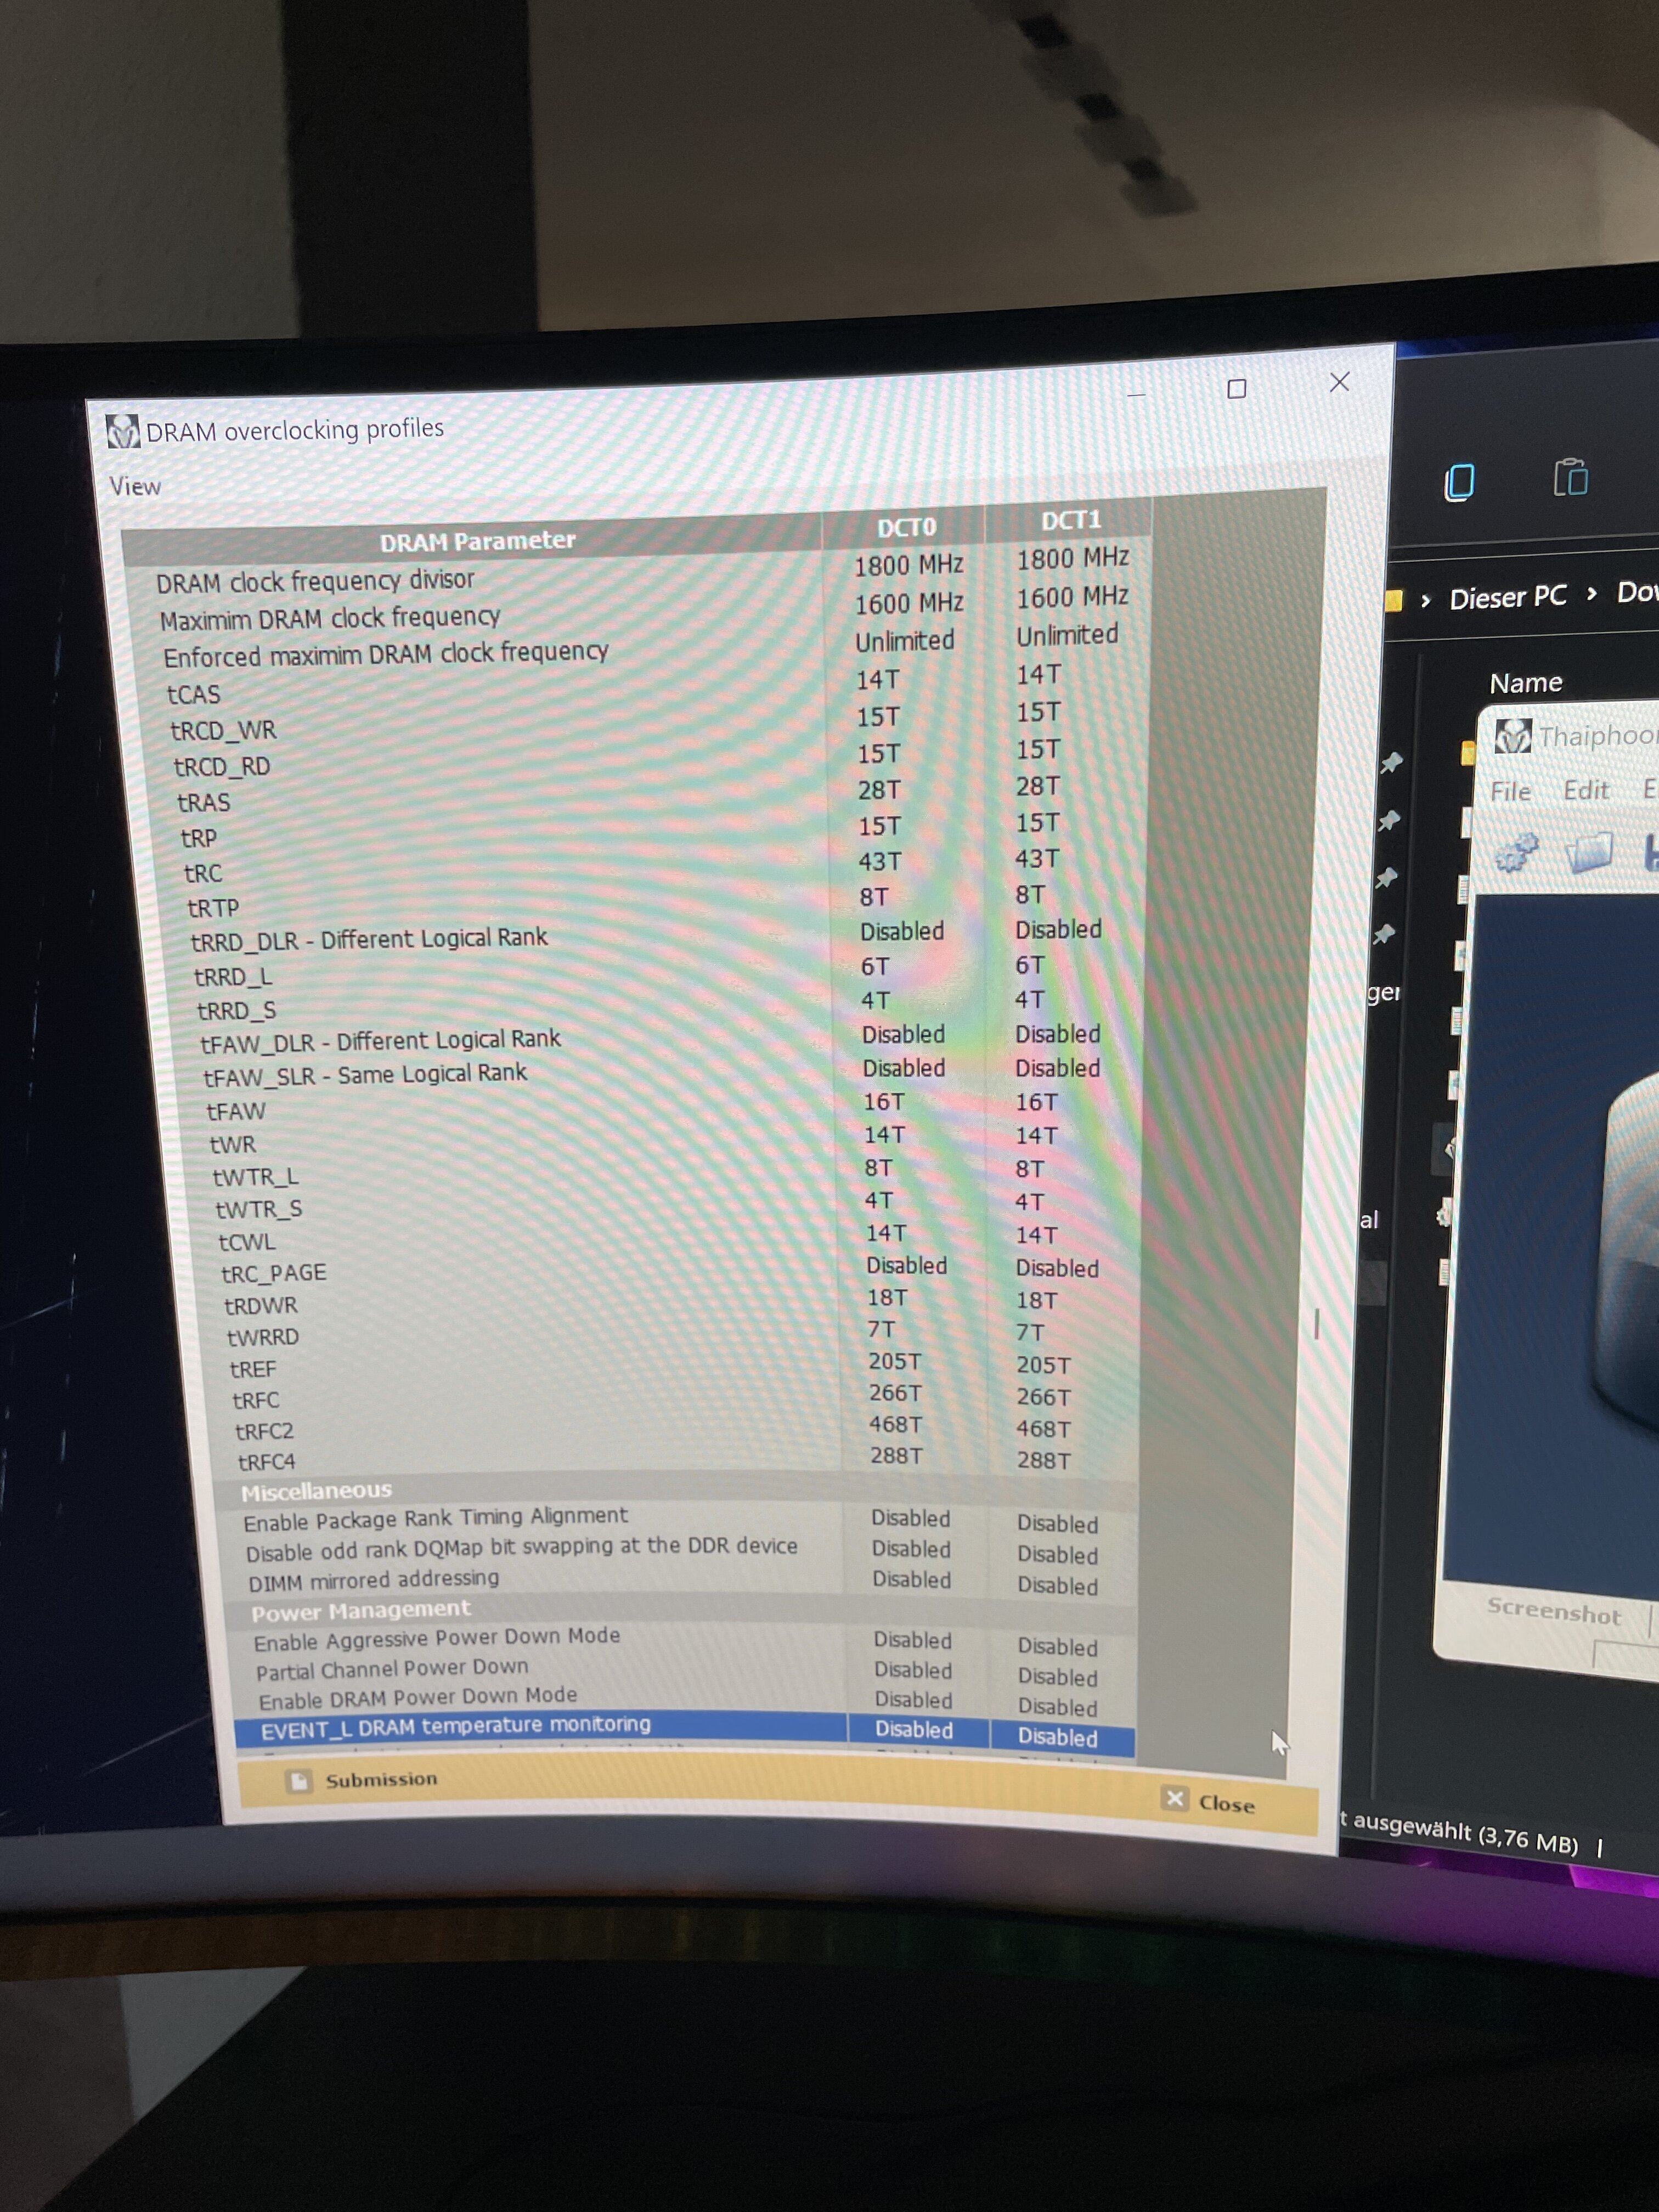Click the first pin icon in Explorer sidebar
Screen dimensions: 1659x2212
[x=1391, y=763]
